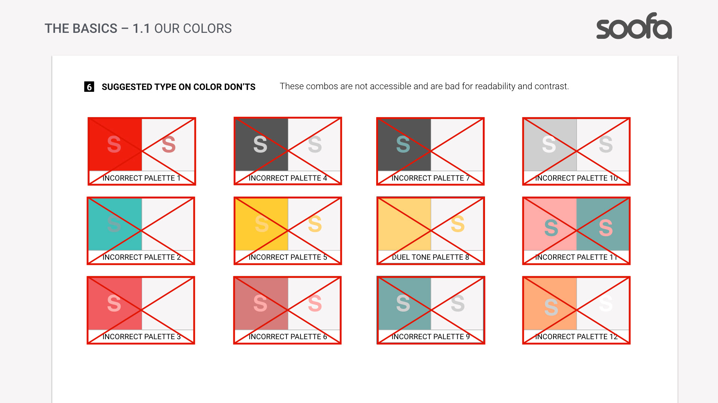Screen dimensions: 718x403
Task: Click the "Suggested Type on Color Don'ts" heading
Action: tap(178, 87)
